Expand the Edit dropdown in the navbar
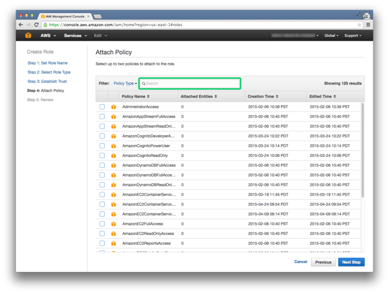 pyautogui.click(x=100, y=36)
